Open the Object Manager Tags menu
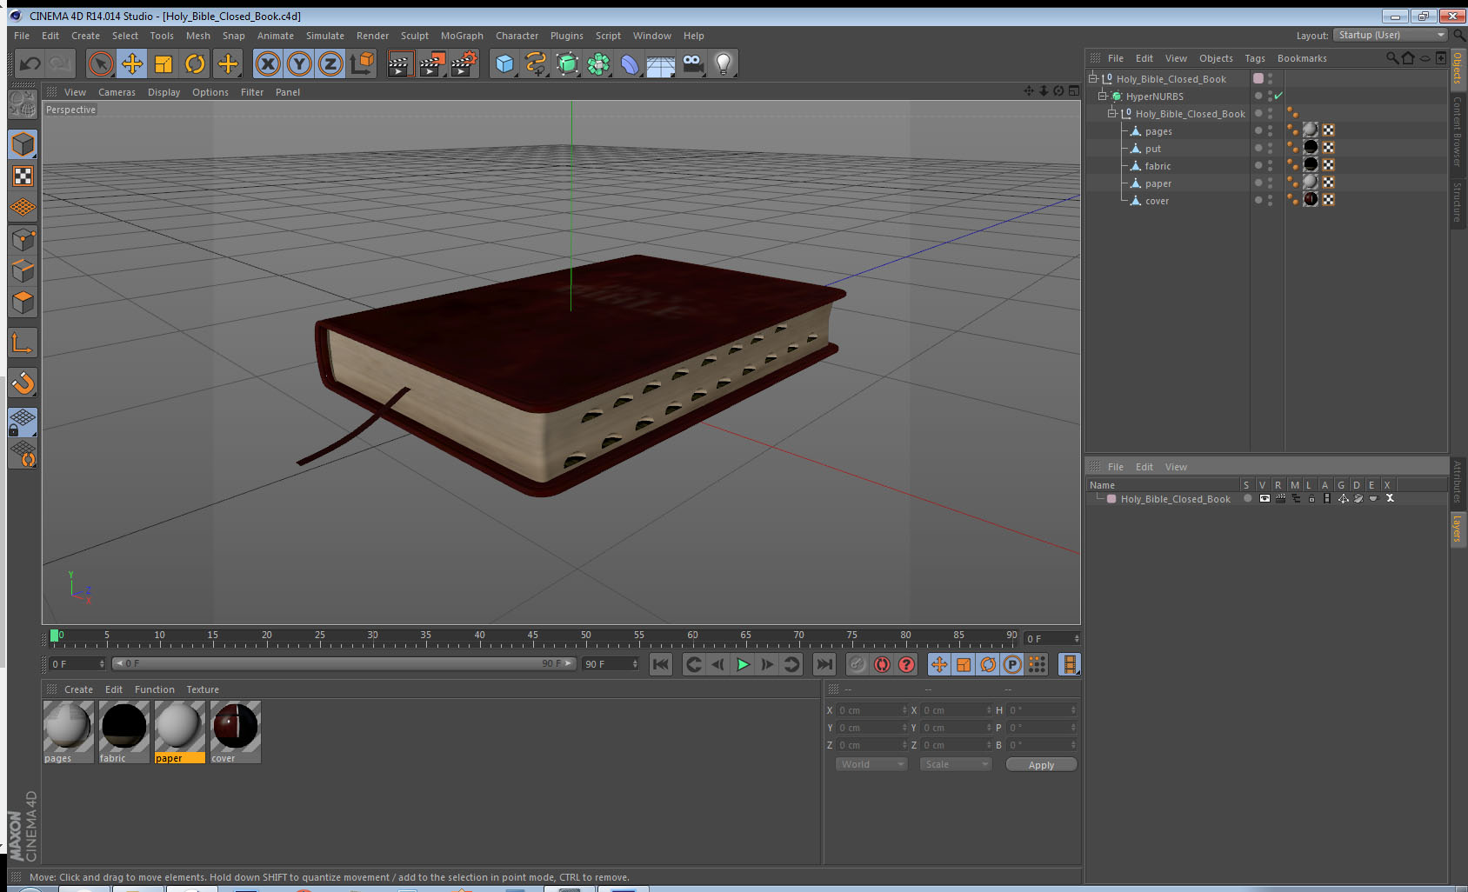Image resolution: width=1468 pixels, height=892 pixels. (1254, 58)
